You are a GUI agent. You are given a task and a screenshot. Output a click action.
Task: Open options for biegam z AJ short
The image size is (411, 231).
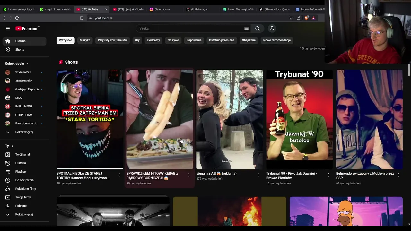click(259, 175)
